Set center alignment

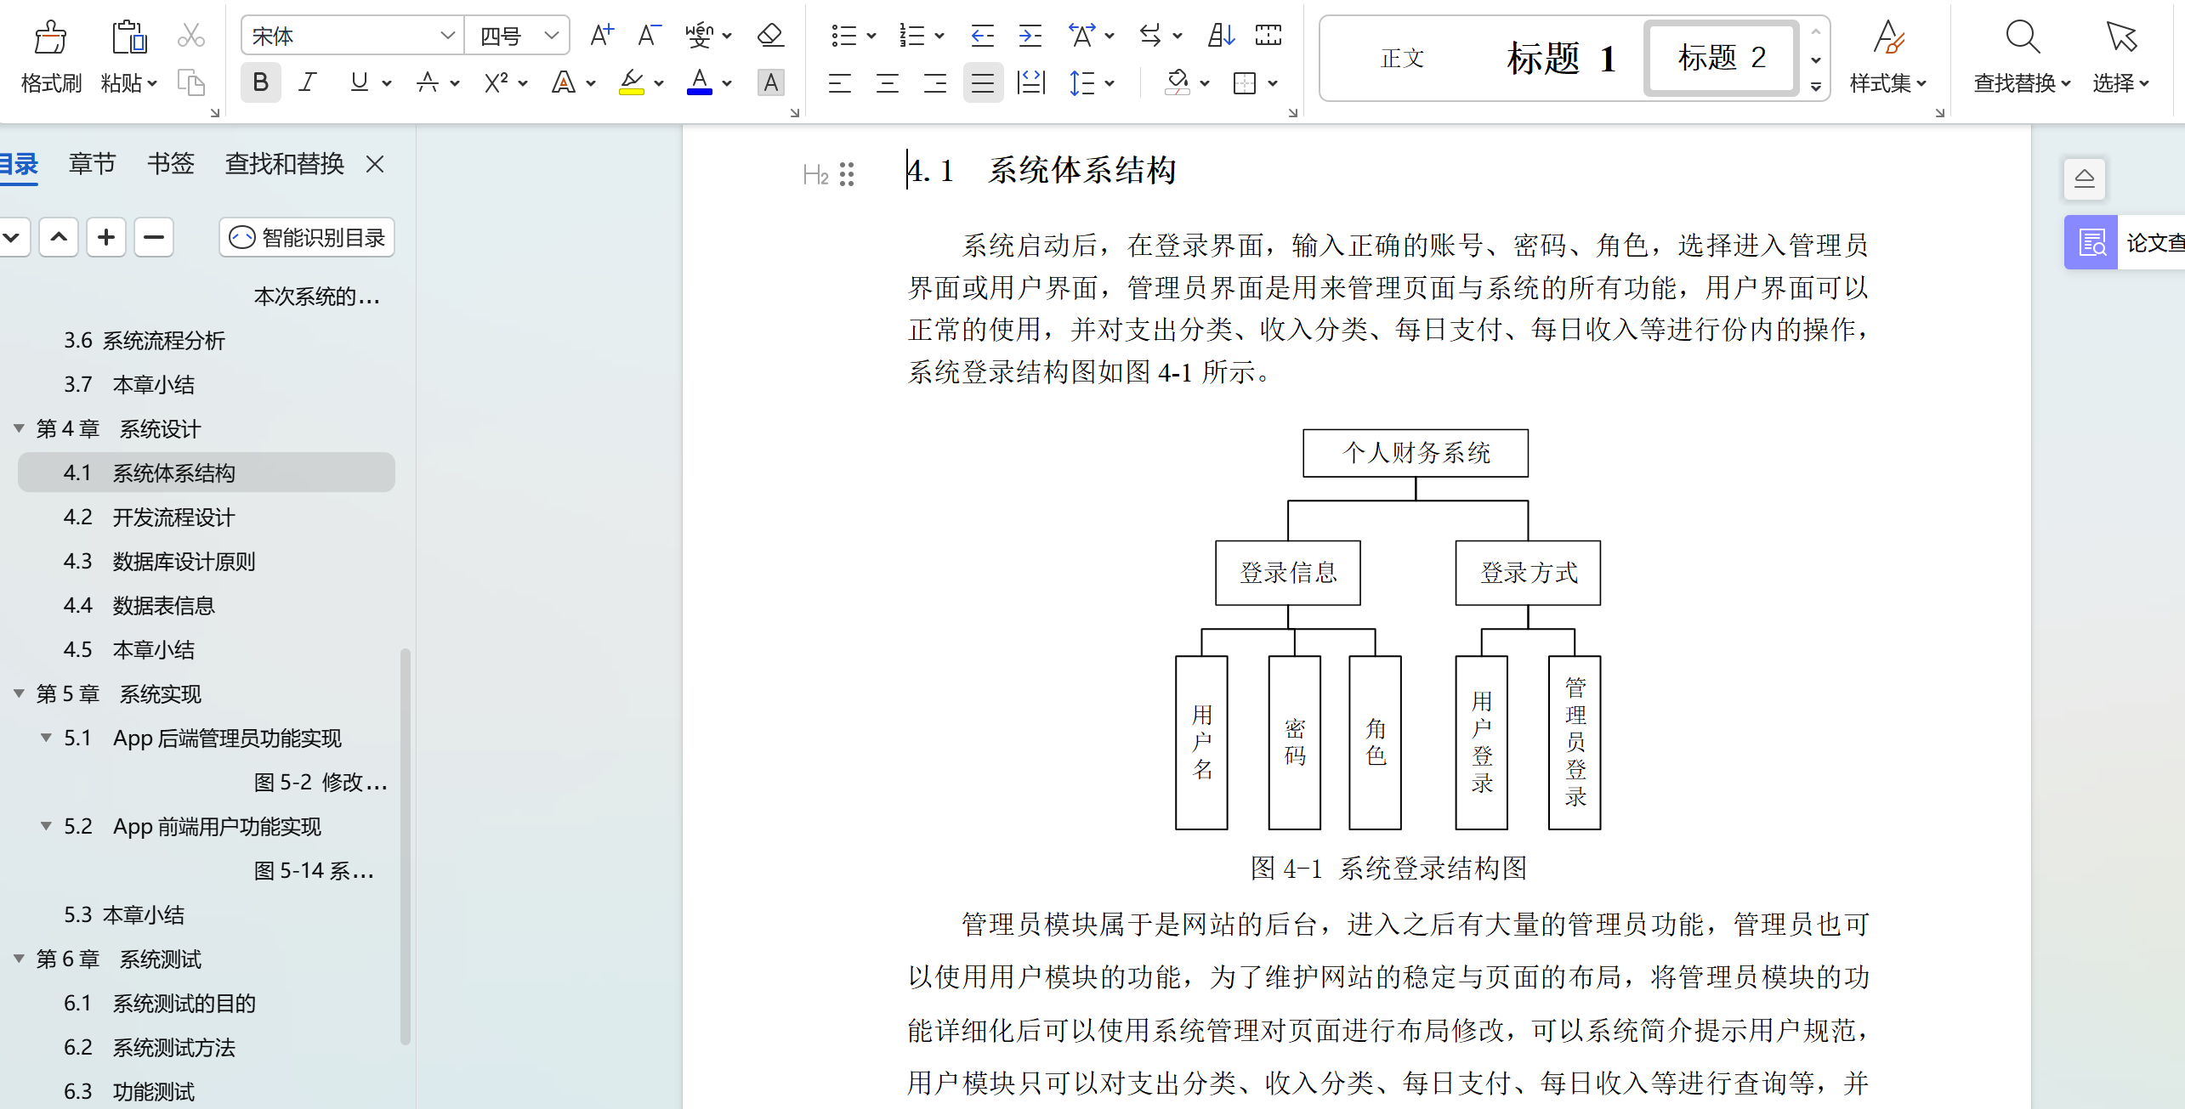(x=888, y=82)
